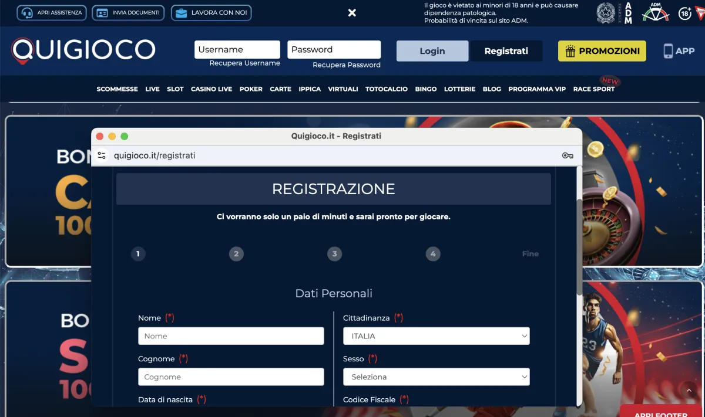
Task: Open the Blog menu item
Action: 492,89
